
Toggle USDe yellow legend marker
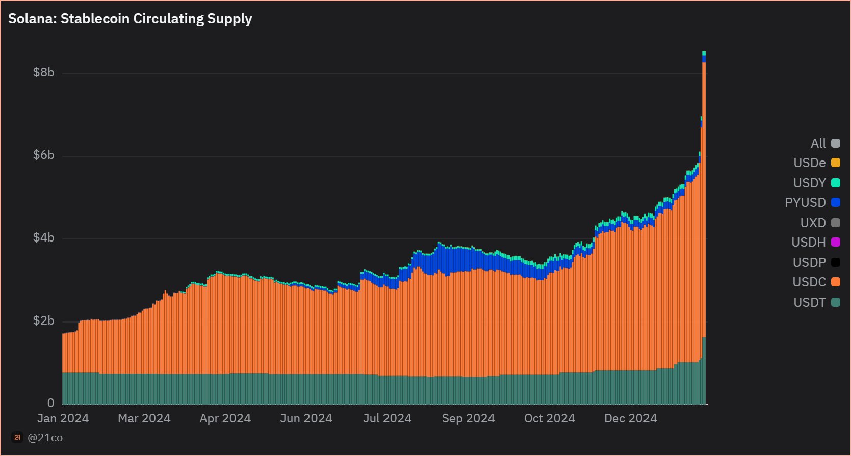(x=835, y=163)
